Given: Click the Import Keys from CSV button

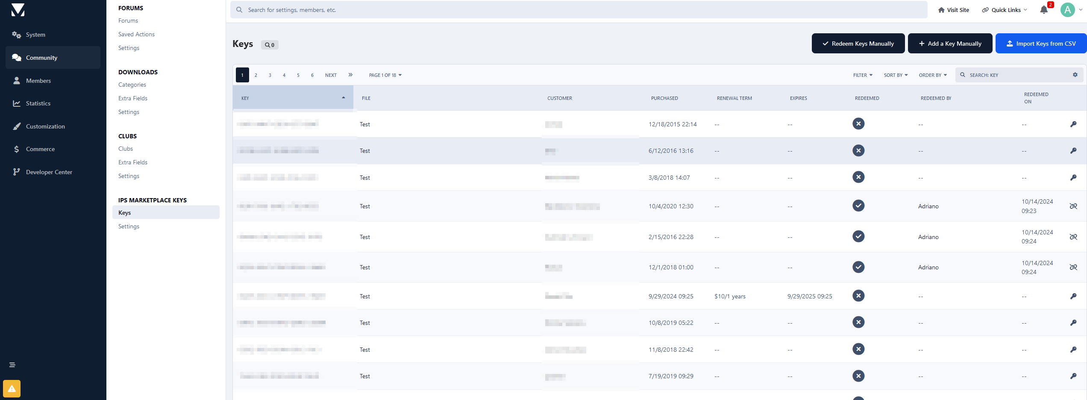Looking at the screenshot, I should tap(1041, 44).
